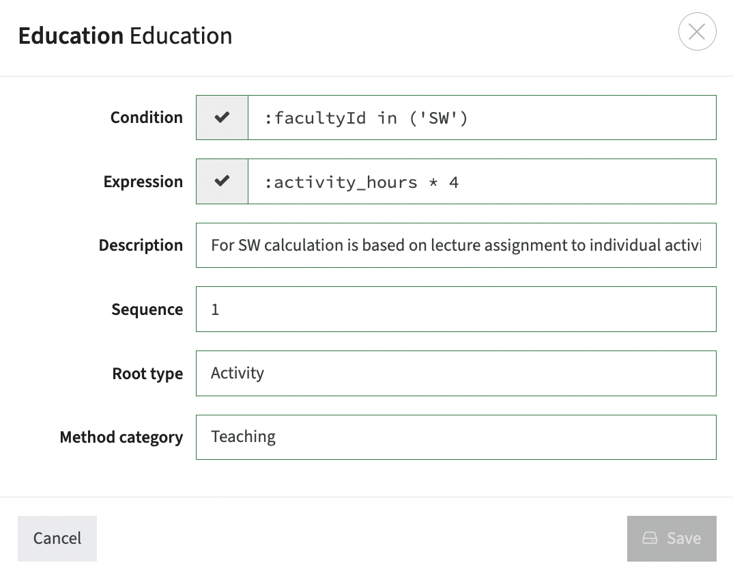The image size is (733, 578).
Task: Click the Method category label
Action: [x=121, y=437]
